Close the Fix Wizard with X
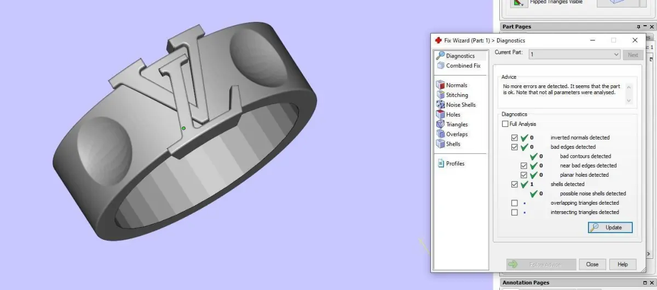This screenshot has width=657, height=290. (635, 40)
